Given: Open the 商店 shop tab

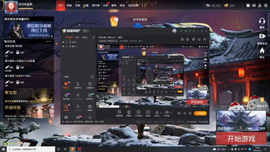Looking at the screenshot, I should [122, 5].
